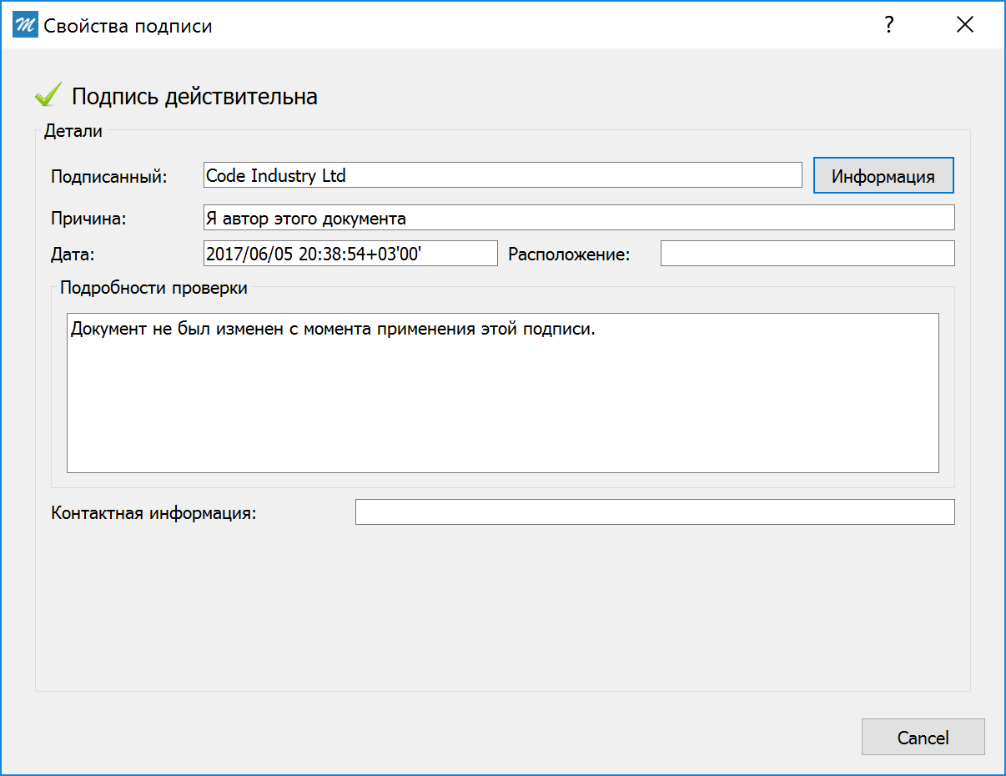Click the Информация button
The image size is (1006, 776).
pyautogui.click(x=883, y=176)
